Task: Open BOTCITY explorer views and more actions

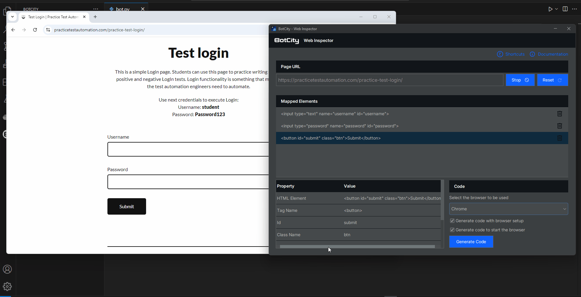Action: tap(96, 9)
